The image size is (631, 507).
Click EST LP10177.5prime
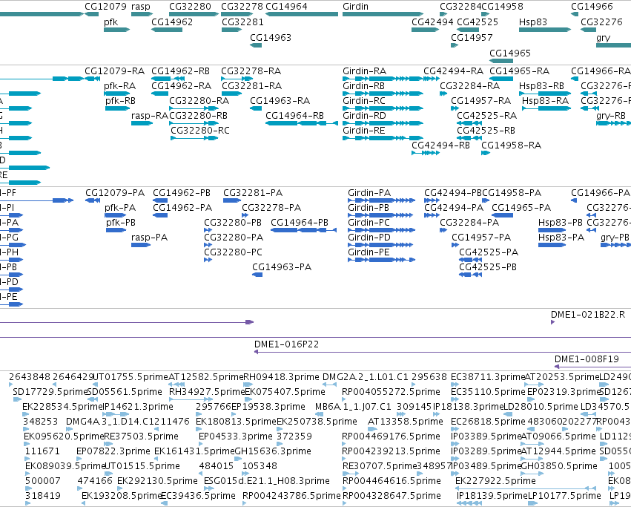click(x=532, y=503)
